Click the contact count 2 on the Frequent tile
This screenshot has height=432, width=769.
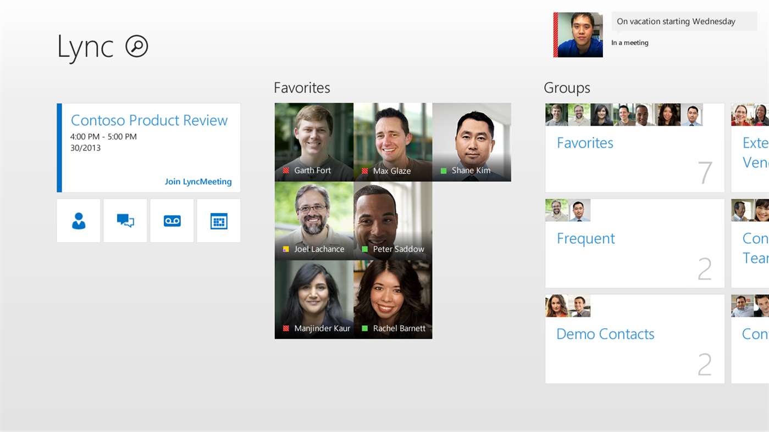pyautogui.click(x=705, y=268)
